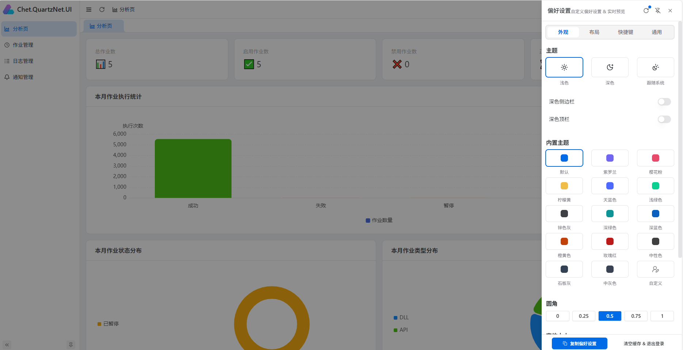Click the orange donut chart ring
The height and width of the screenshot is (350, 683).
pos(272,293)
